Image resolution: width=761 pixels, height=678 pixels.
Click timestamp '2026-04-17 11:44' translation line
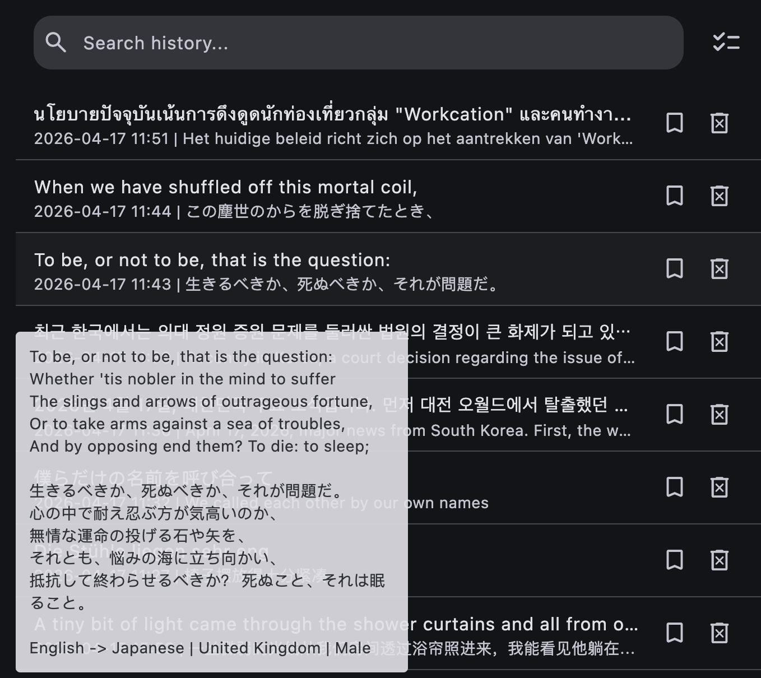pyautogui.click(x=235, y=211)
